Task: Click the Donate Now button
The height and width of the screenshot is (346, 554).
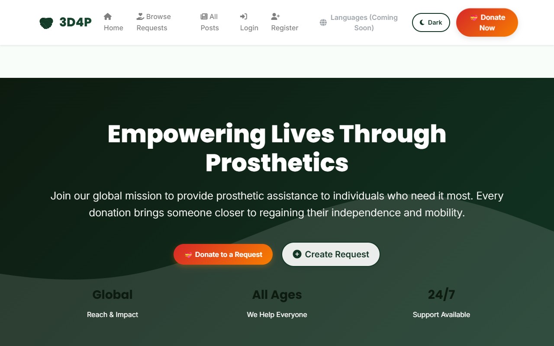Action: (487, 22)
